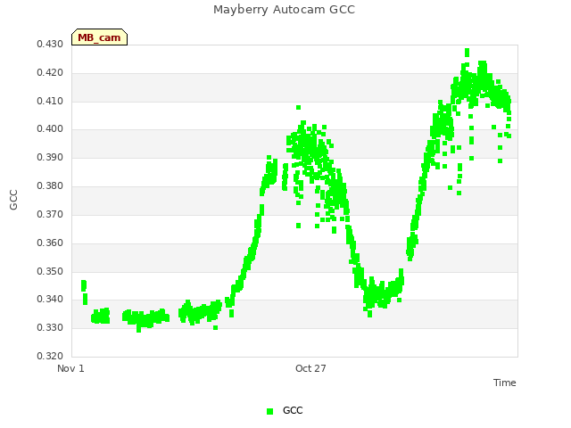Viewport: 571px width, 428px height.
Task: Click the highest data point near 0.428
Action: click(x=467, y=53)
